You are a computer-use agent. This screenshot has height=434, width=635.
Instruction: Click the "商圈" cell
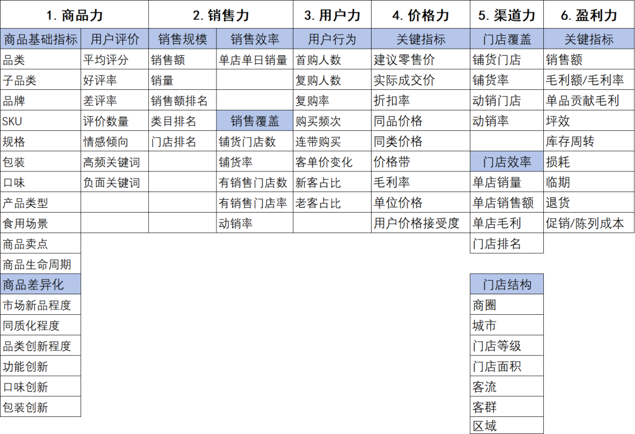point(507,305)
